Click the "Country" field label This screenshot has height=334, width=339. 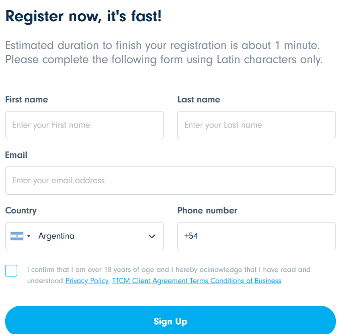click(x=21, y=210)
